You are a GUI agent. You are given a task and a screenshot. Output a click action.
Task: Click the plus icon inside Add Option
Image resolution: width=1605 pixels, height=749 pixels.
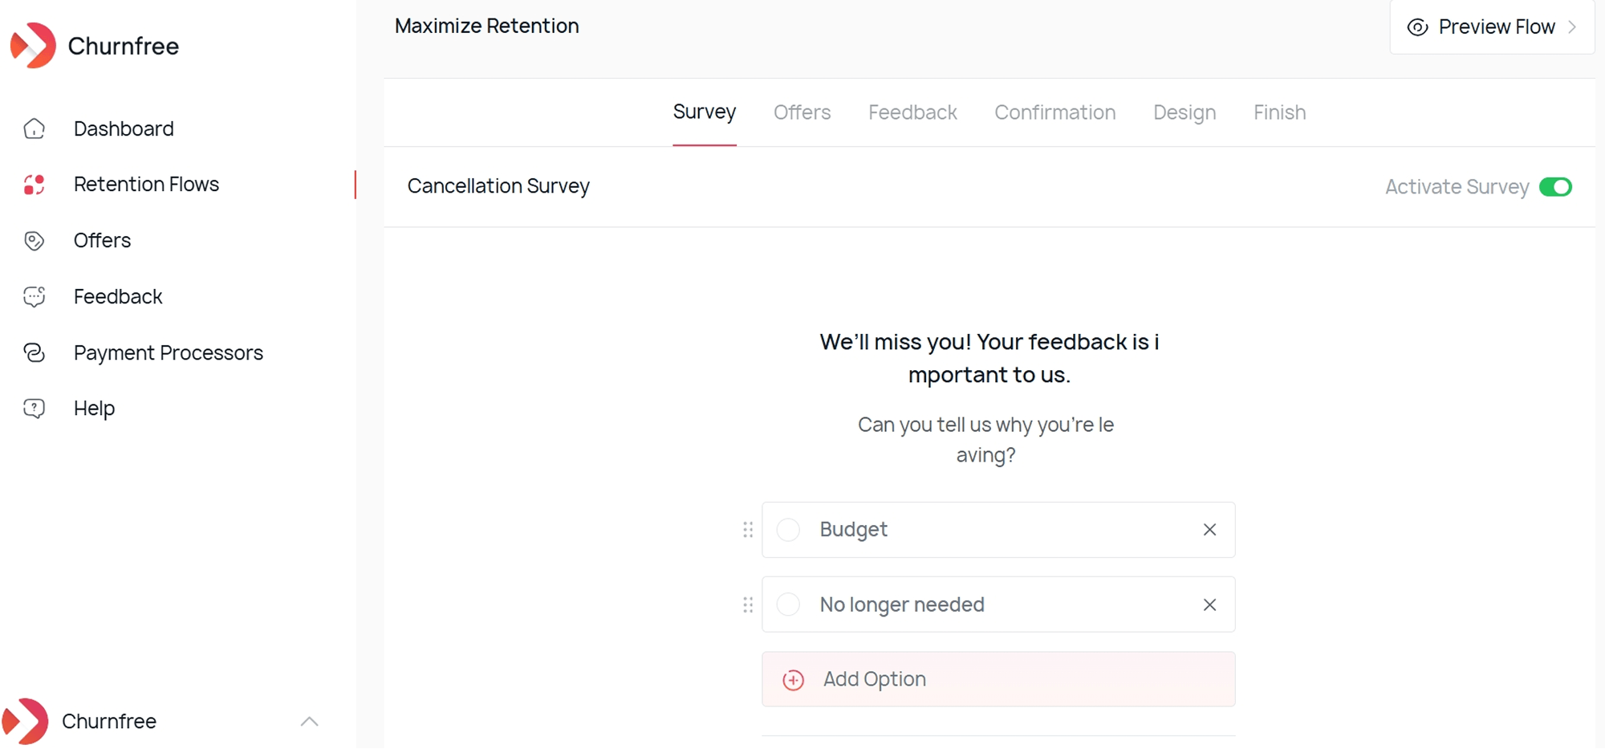coord(793,679)
